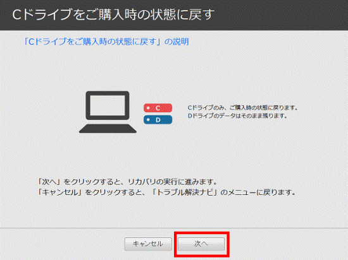Image resolution: width=348 pixels, height=260 pixels.
Task: Click the laptop computer illustration
Action: [x=108, y=112]
